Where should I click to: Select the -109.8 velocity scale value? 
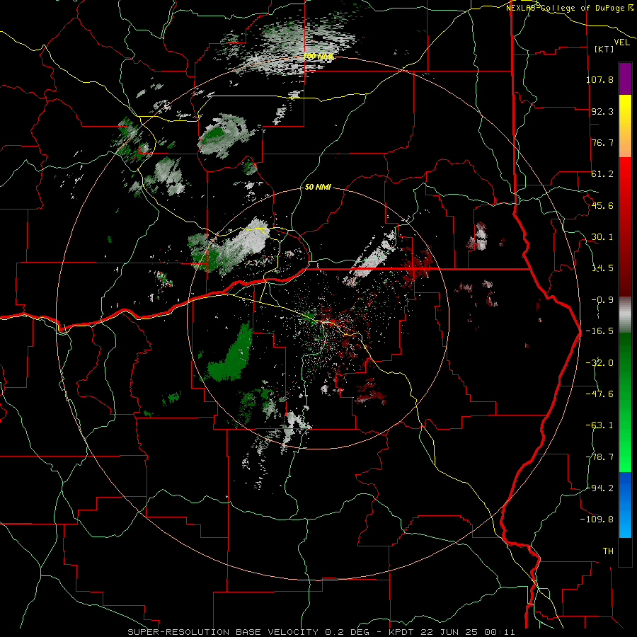coord(597,520)
